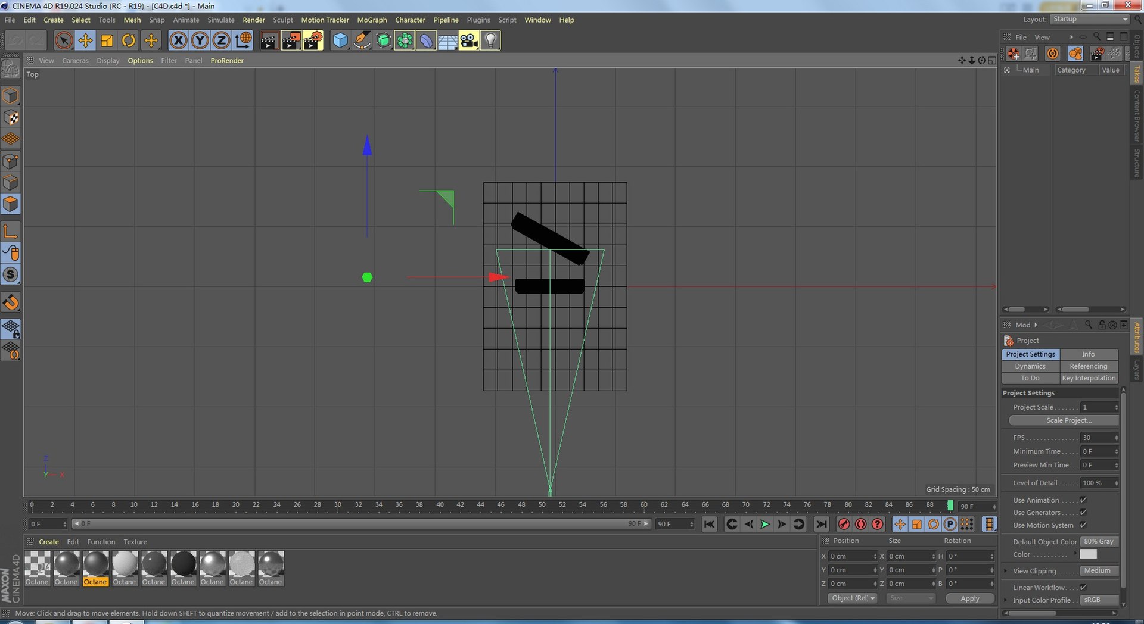Click Render to Picture Viewer icon
Viewport: 1144px width, 624px height.
(290, 40)
